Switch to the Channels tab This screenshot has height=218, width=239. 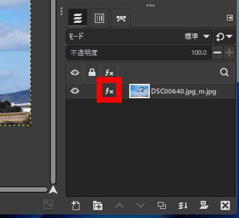[99, 18]
